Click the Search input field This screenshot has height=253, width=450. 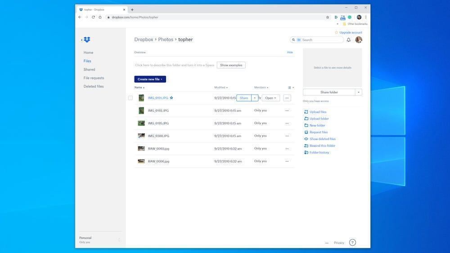(317, 40)
